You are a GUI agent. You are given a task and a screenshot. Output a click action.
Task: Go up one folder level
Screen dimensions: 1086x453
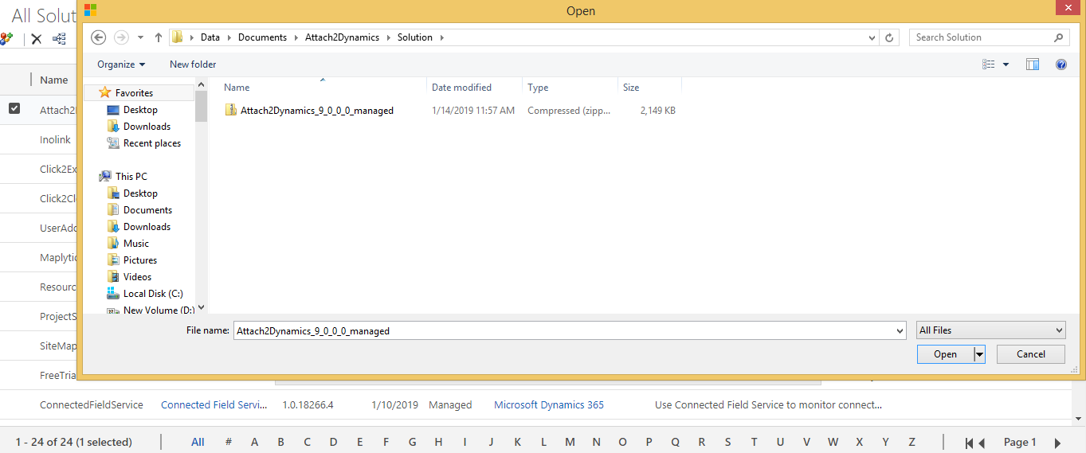tap(159, 37)
